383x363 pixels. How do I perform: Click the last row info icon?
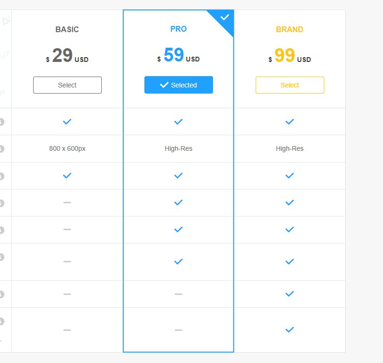(1, 321)
